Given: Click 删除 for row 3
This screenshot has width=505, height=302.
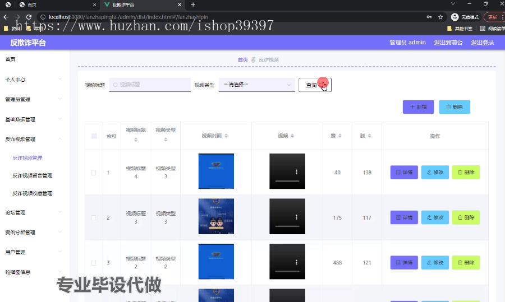Looking at the screenshot, I should (x=466, y=262).
